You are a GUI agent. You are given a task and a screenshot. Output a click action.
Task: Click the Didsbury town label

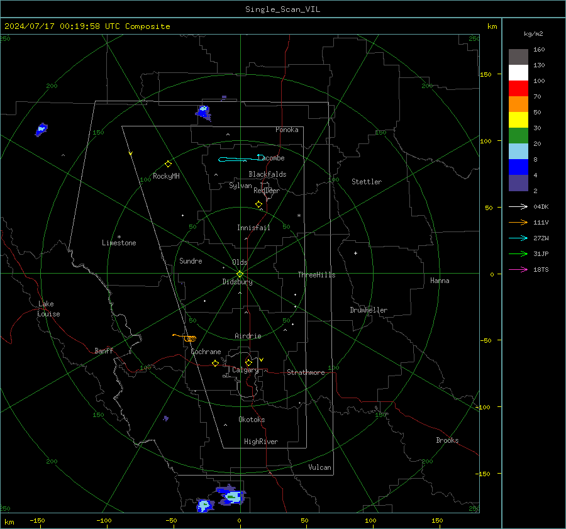237,282
